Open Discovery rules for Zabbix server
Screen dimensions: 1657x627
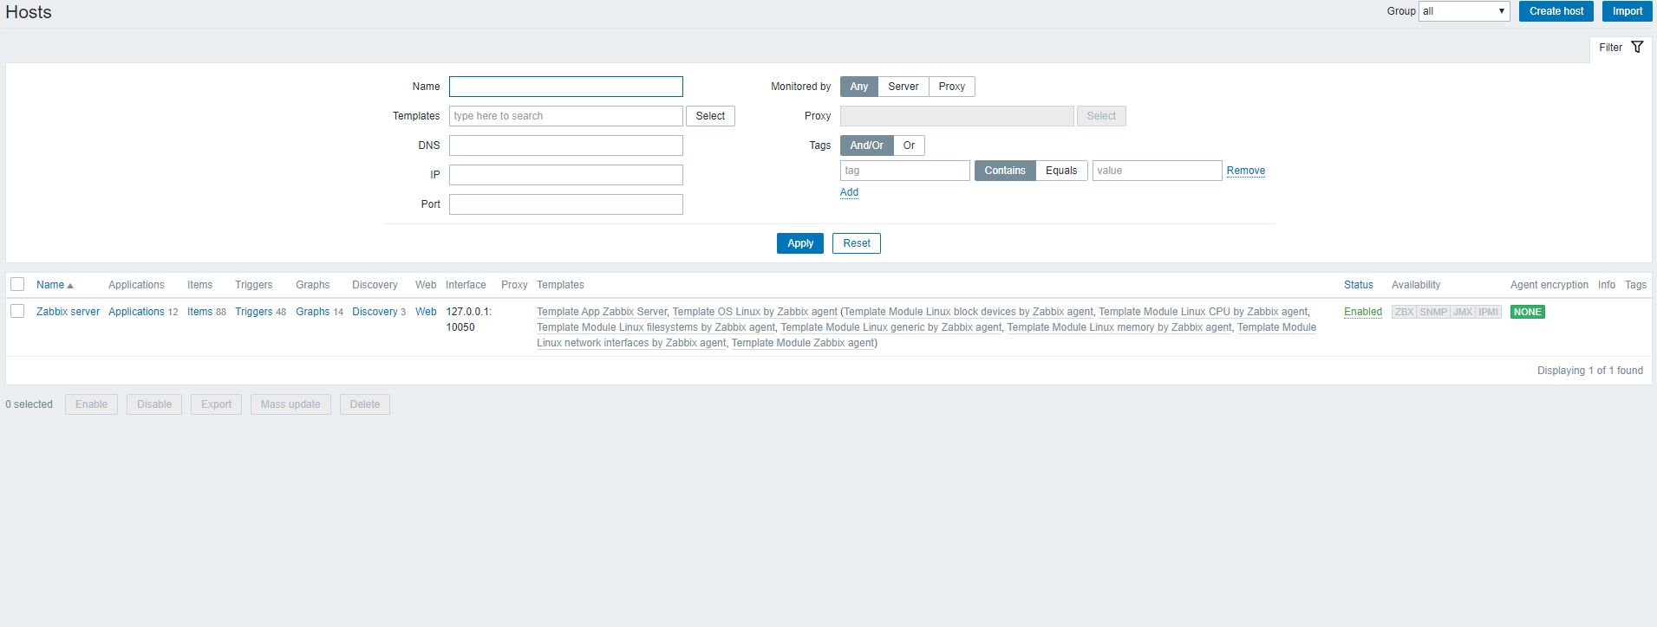click(x=375, y=312)
